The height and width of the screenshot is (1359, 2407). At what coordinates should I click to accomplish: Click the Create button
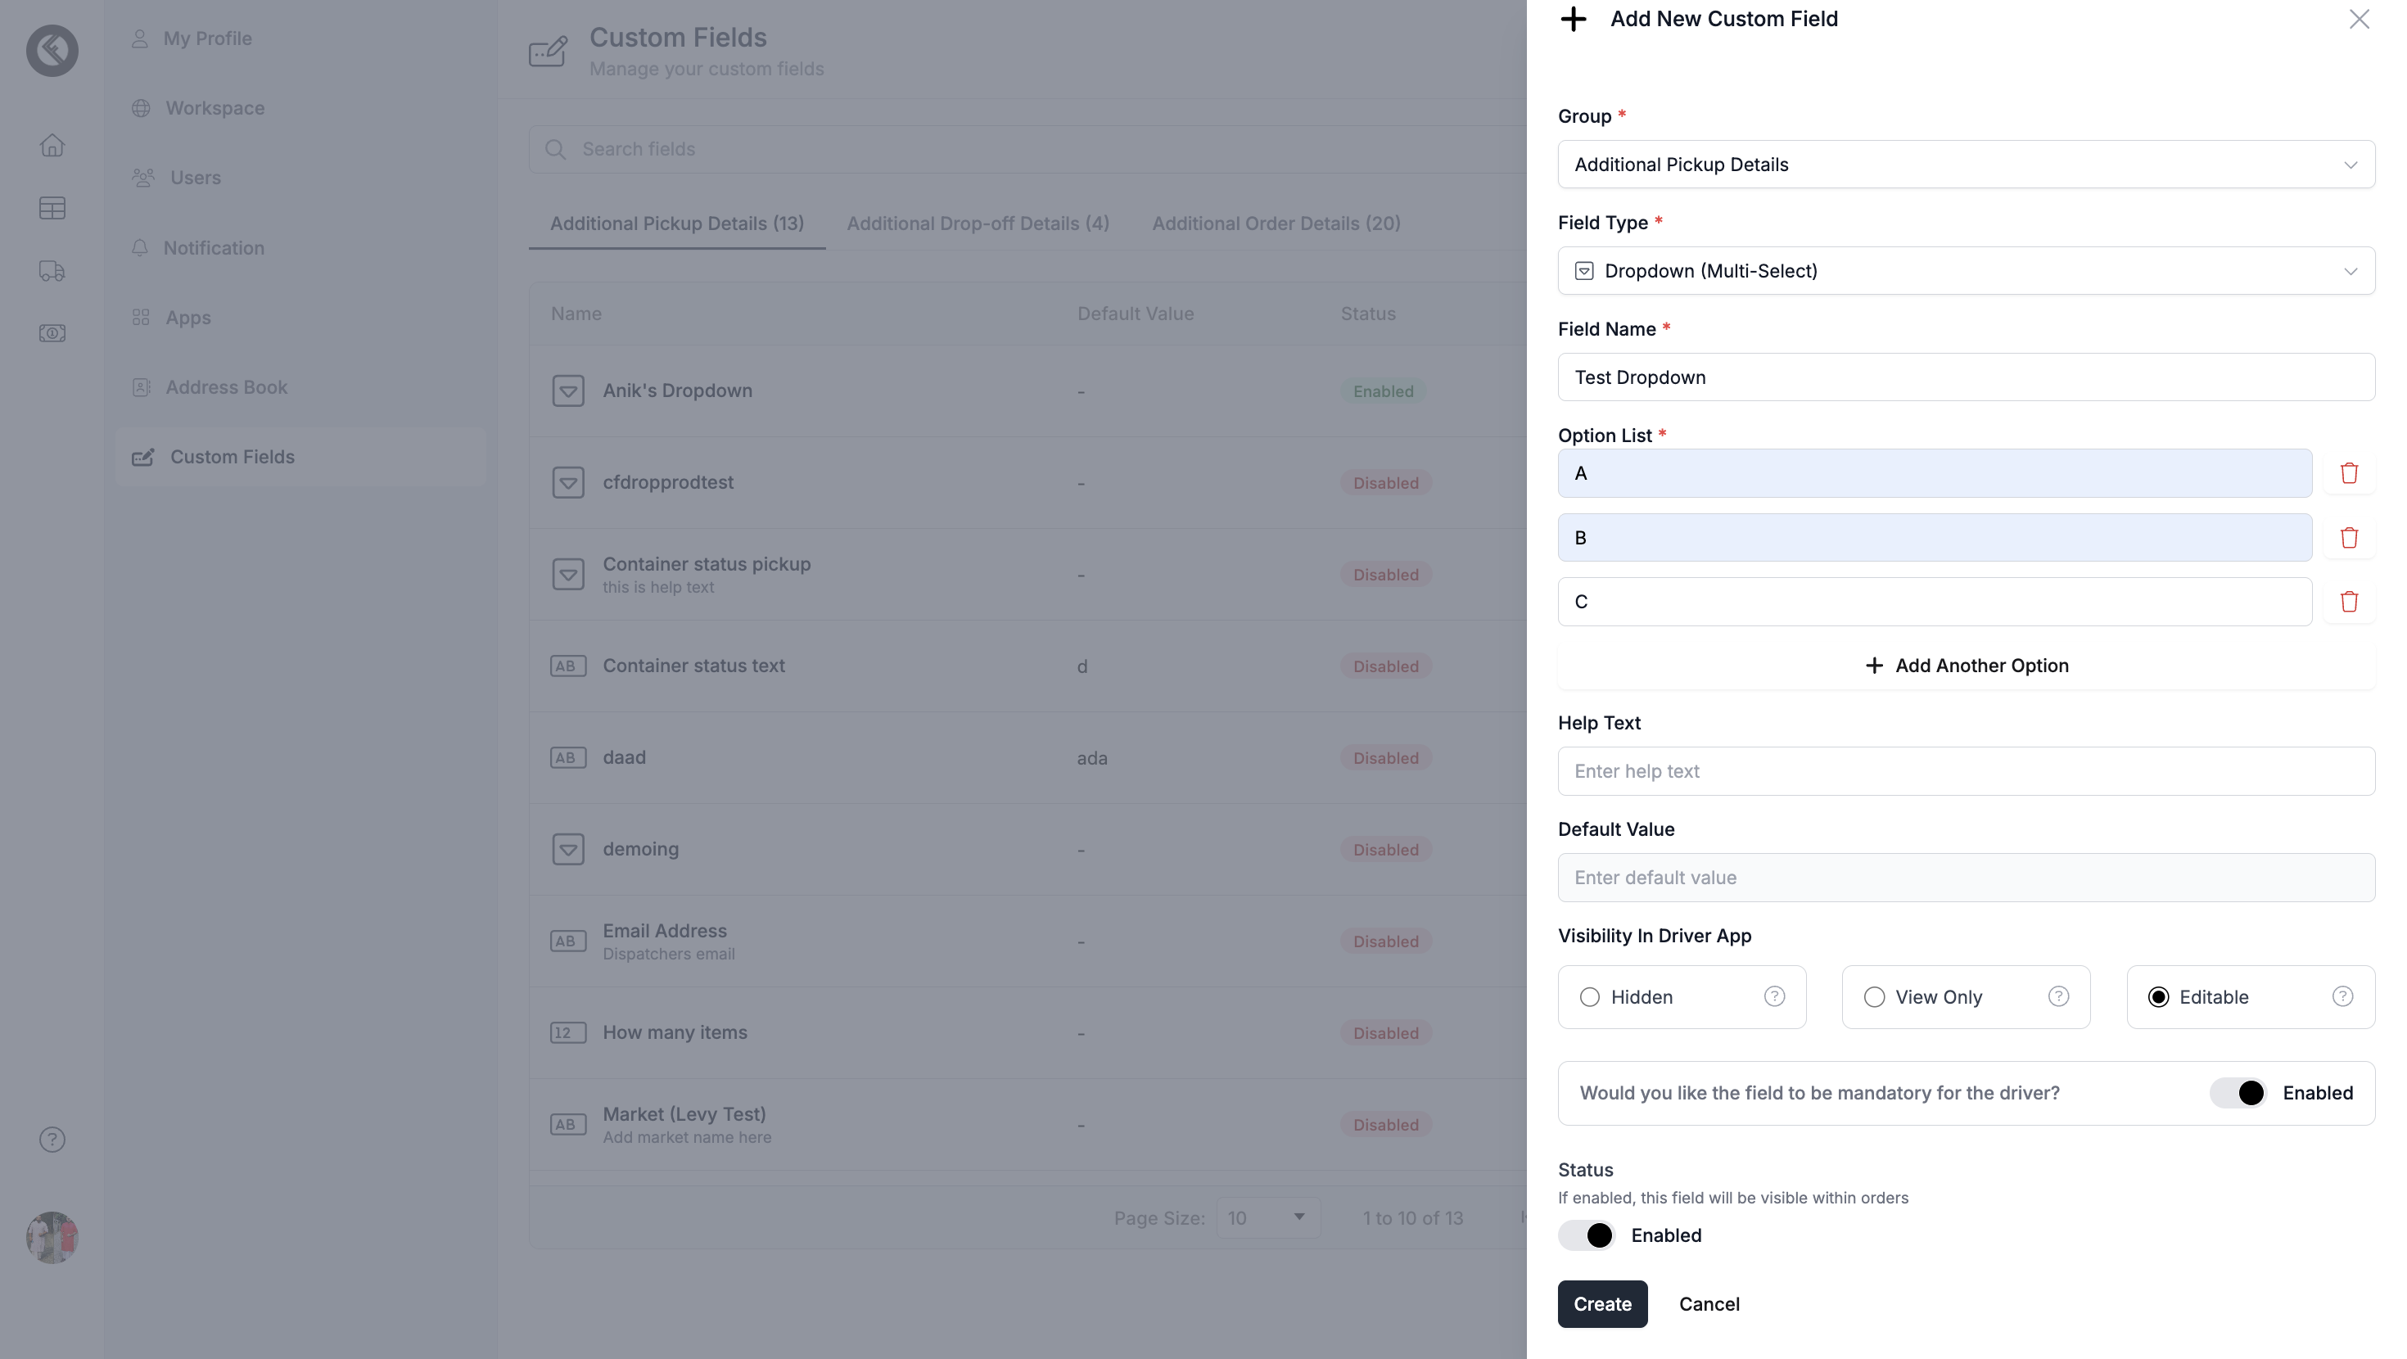coord(1602,1304)
